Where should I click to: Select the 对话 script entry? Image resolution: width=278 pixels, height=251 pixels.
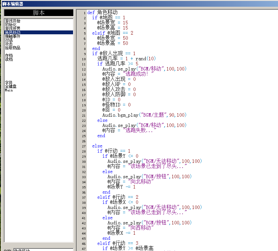(x=9, y=40)
